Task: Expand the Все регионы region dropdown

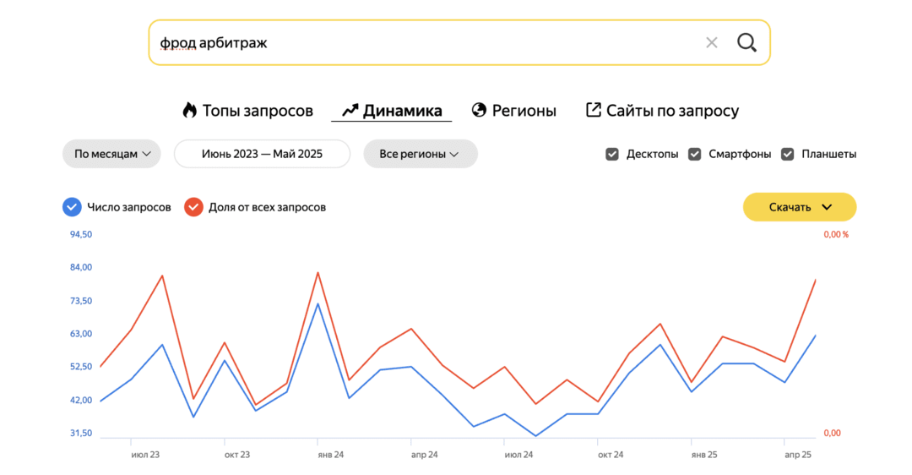Action: [x=420, y=154]
